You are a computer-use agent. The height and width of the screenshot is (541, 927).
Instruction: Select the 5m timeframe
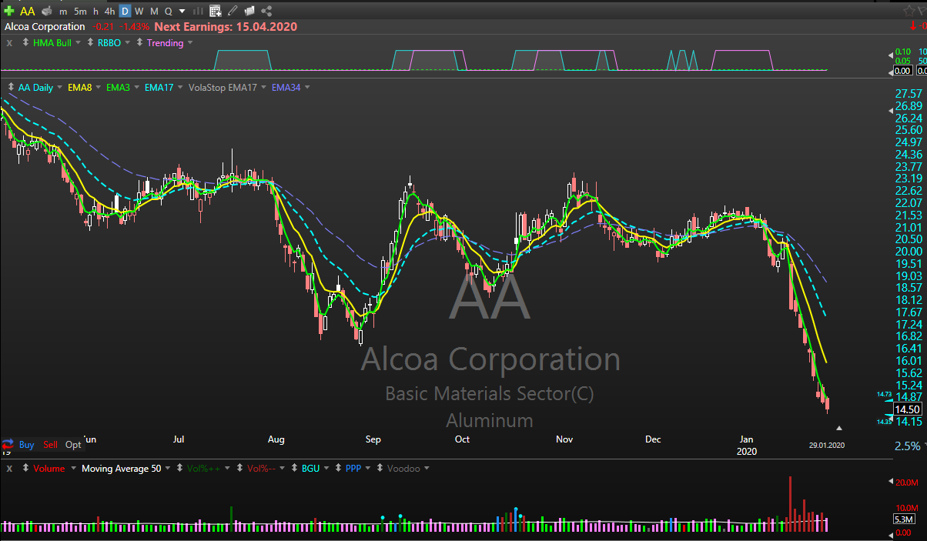pyautogui.click(x=80, y=11)
